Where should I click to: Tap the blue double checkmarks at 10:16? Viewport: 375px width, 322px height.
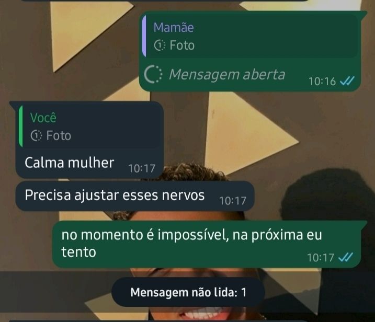pos(347,81)
